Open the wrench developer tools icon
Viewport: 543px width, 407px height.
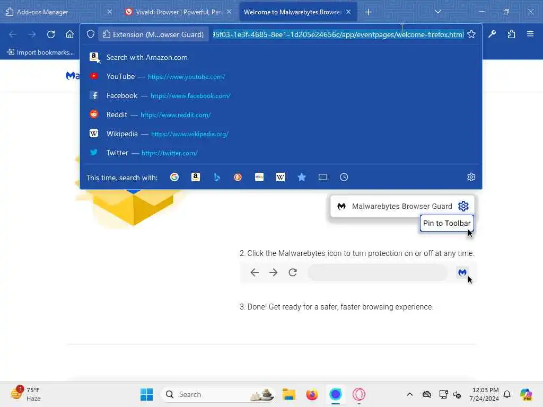[492, 34]
